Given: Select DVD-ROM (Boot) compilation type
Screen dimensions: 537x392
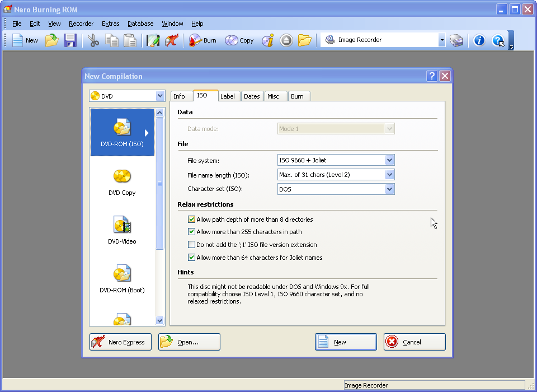Looking at the screenshot, I should 122,279.
